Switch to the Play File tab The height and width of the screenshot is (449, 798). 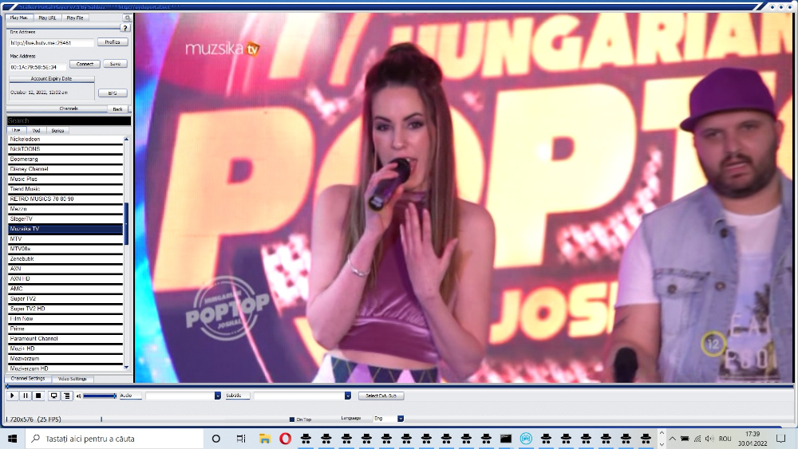pyautogui.click(x=75, y=18)
